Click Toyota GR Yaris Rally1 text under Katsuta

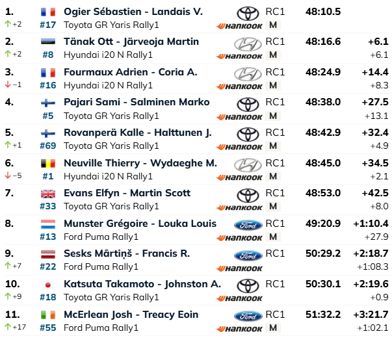pyautogui.click(x=111, y=297)
